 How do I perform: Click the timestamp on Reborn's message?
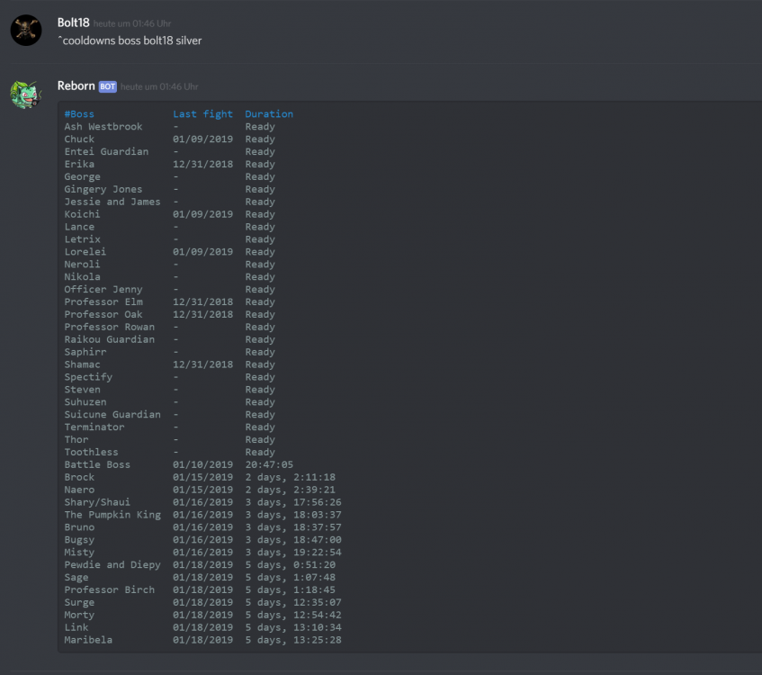[159, 87]
